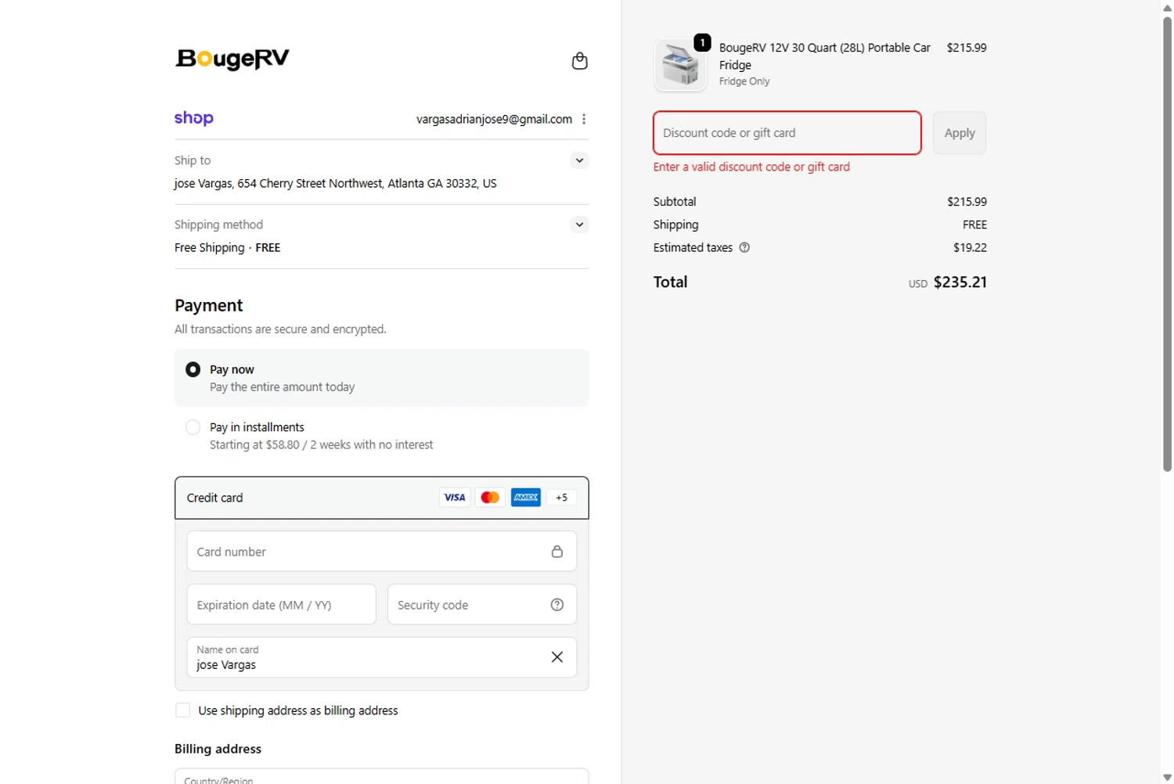Click the Card number field
Screen dimensions: 1174x784
(382, 552)
